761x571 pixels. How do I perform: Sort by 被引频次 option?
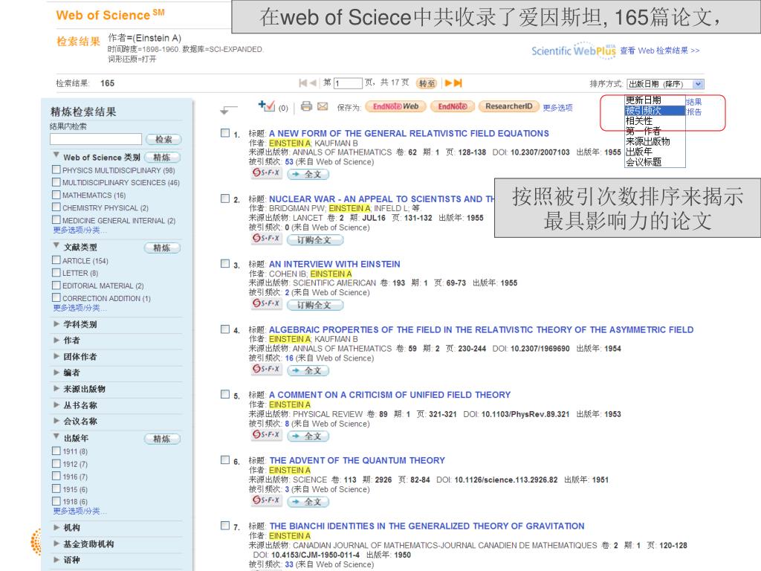pos(654,111)
